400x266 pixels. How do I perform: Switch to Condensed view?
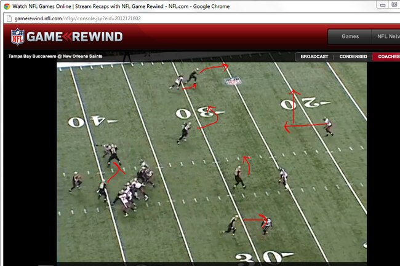[353, 57]
